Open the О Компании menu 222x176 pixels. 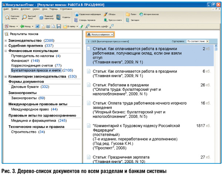click(66, 9)
